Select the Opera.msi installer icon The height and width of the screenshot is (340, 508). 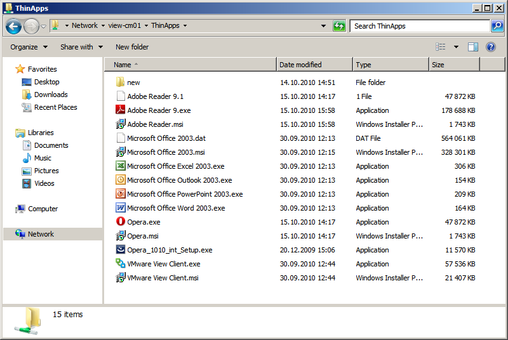[x=120, y=235]
